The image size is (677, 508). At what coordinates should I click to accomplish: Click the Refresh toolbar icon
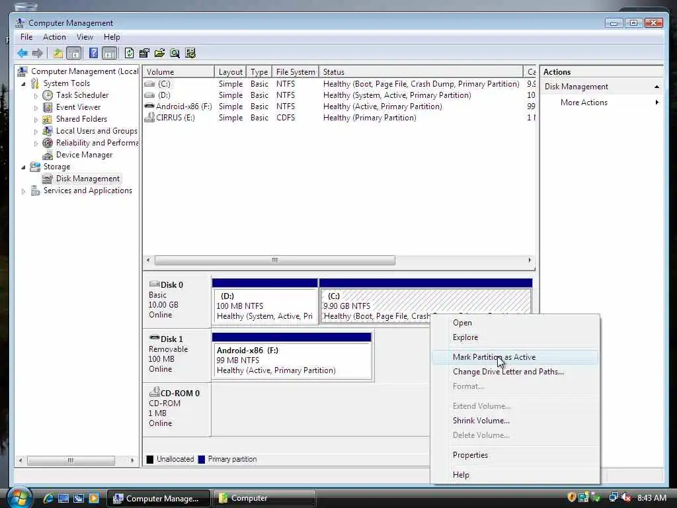tap(129, 53)
